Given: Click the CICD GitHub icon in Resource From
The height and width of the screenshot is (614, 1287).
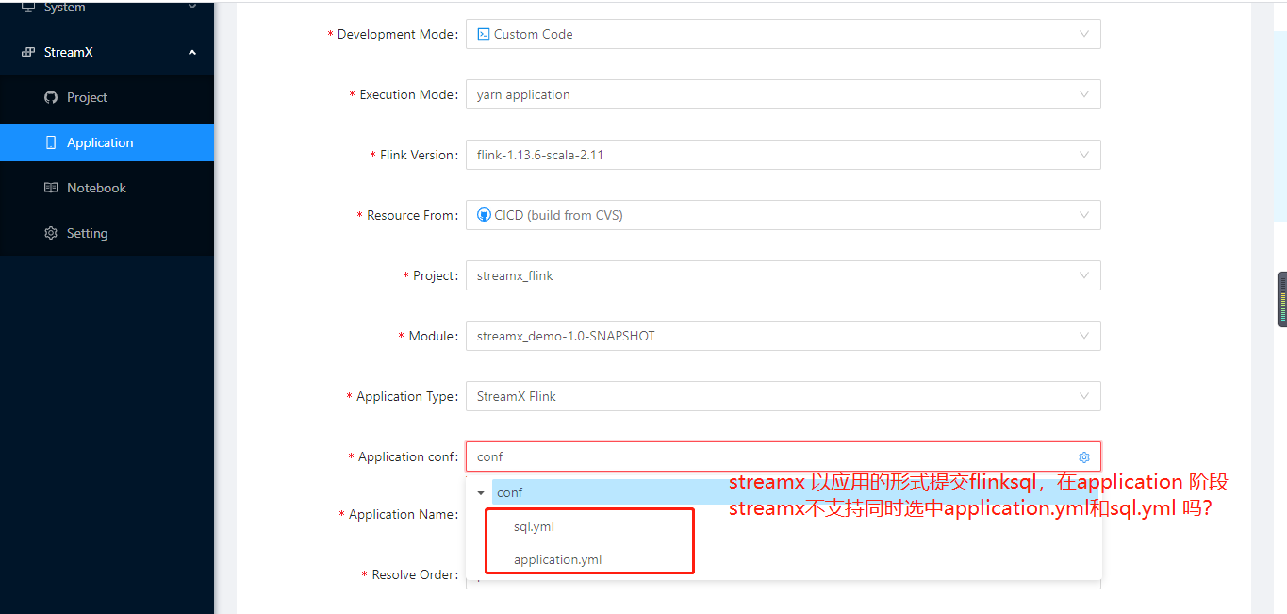Looking at the screenshot, I should 484,215.
